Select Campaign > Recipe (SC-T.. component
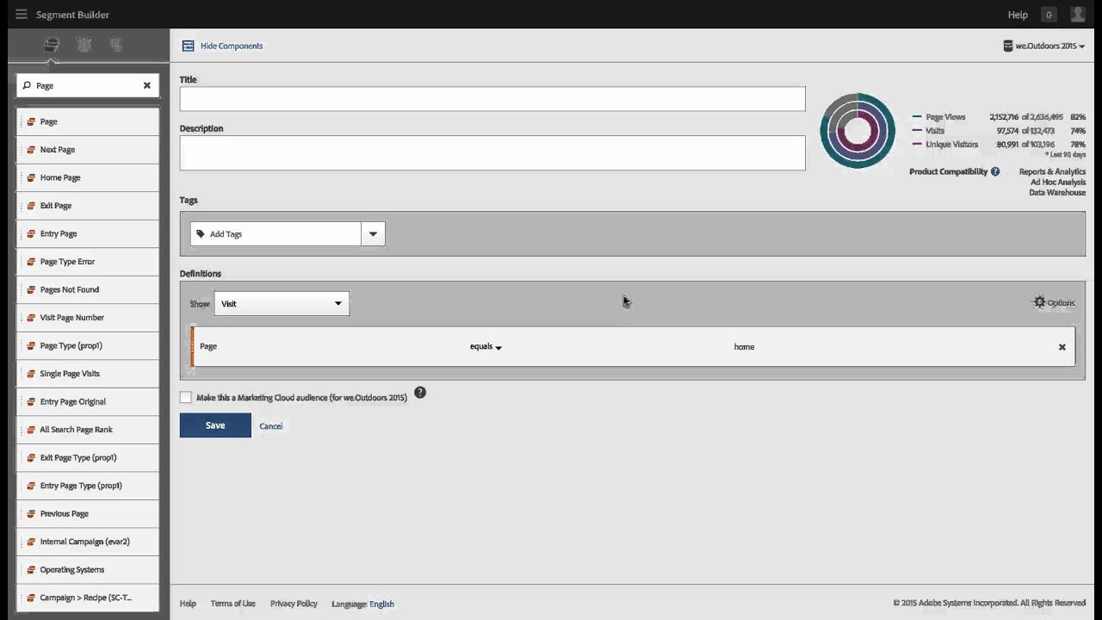1102x620 pixels. pyautogui.click(x=88, y=598)
